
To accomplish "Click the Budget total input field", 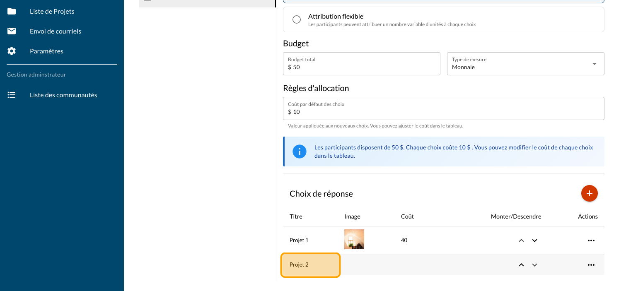I will [x=361, y=67].
